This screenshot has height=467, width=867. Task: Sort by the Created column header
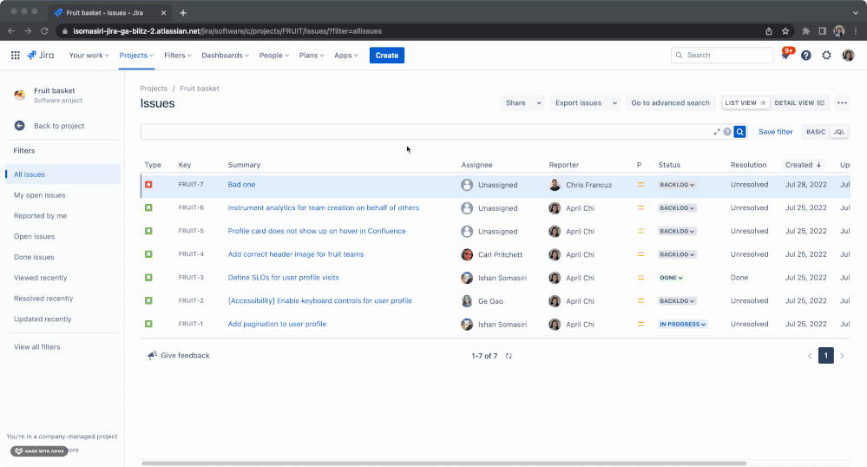pos(803,165)
